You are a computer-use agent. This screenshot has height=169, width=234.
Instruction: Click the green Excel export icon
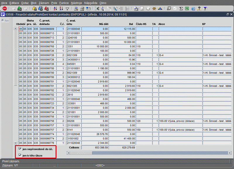click(x=187, y=8)
